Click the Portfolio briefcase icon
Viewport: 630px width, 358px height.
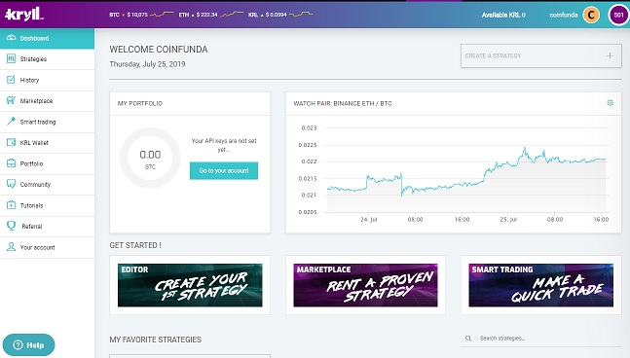coord(12,163)
